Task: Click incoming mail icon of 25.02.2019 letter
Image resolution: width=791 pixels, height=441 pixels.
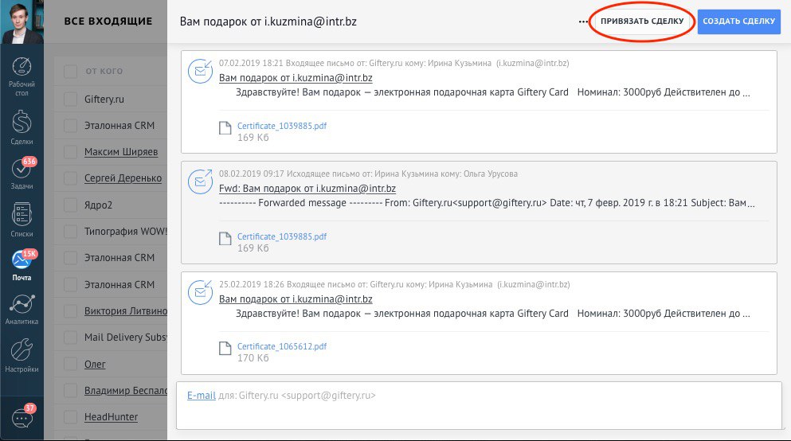Action: tap(200, 292)
